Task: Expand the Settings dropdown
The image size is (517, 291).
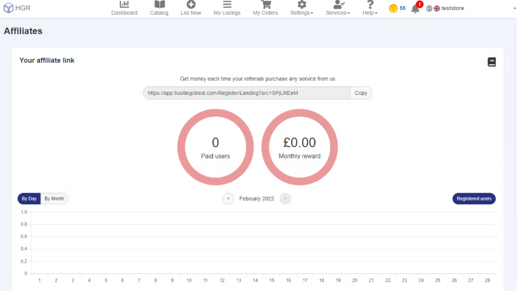Action: click(x=302, y=8)
